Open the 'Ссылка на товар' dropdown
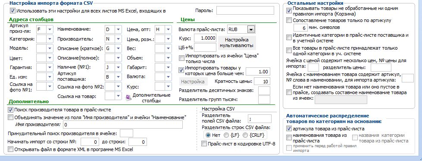The image size is (422, 161). (x=119, y=96)
